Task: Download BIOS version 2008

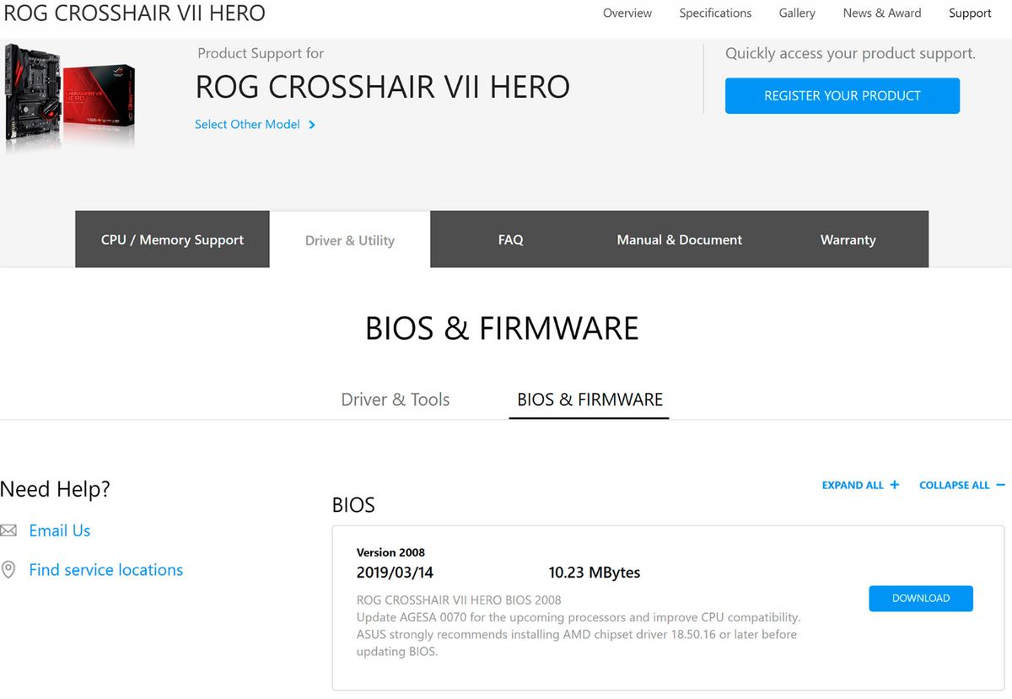Action: pyautogui.click(x=921, y=599)
